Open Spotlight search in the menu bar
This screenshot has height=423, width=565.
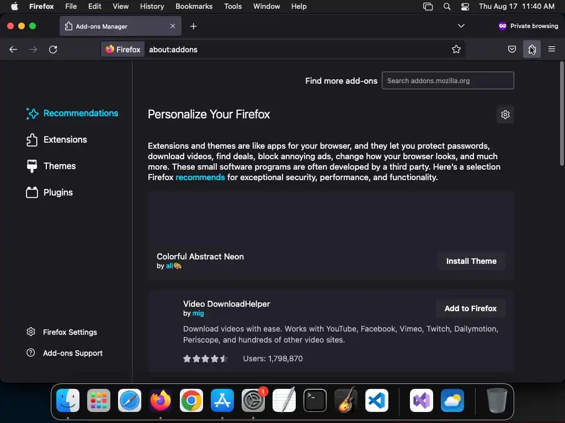(x=447, y=7)
